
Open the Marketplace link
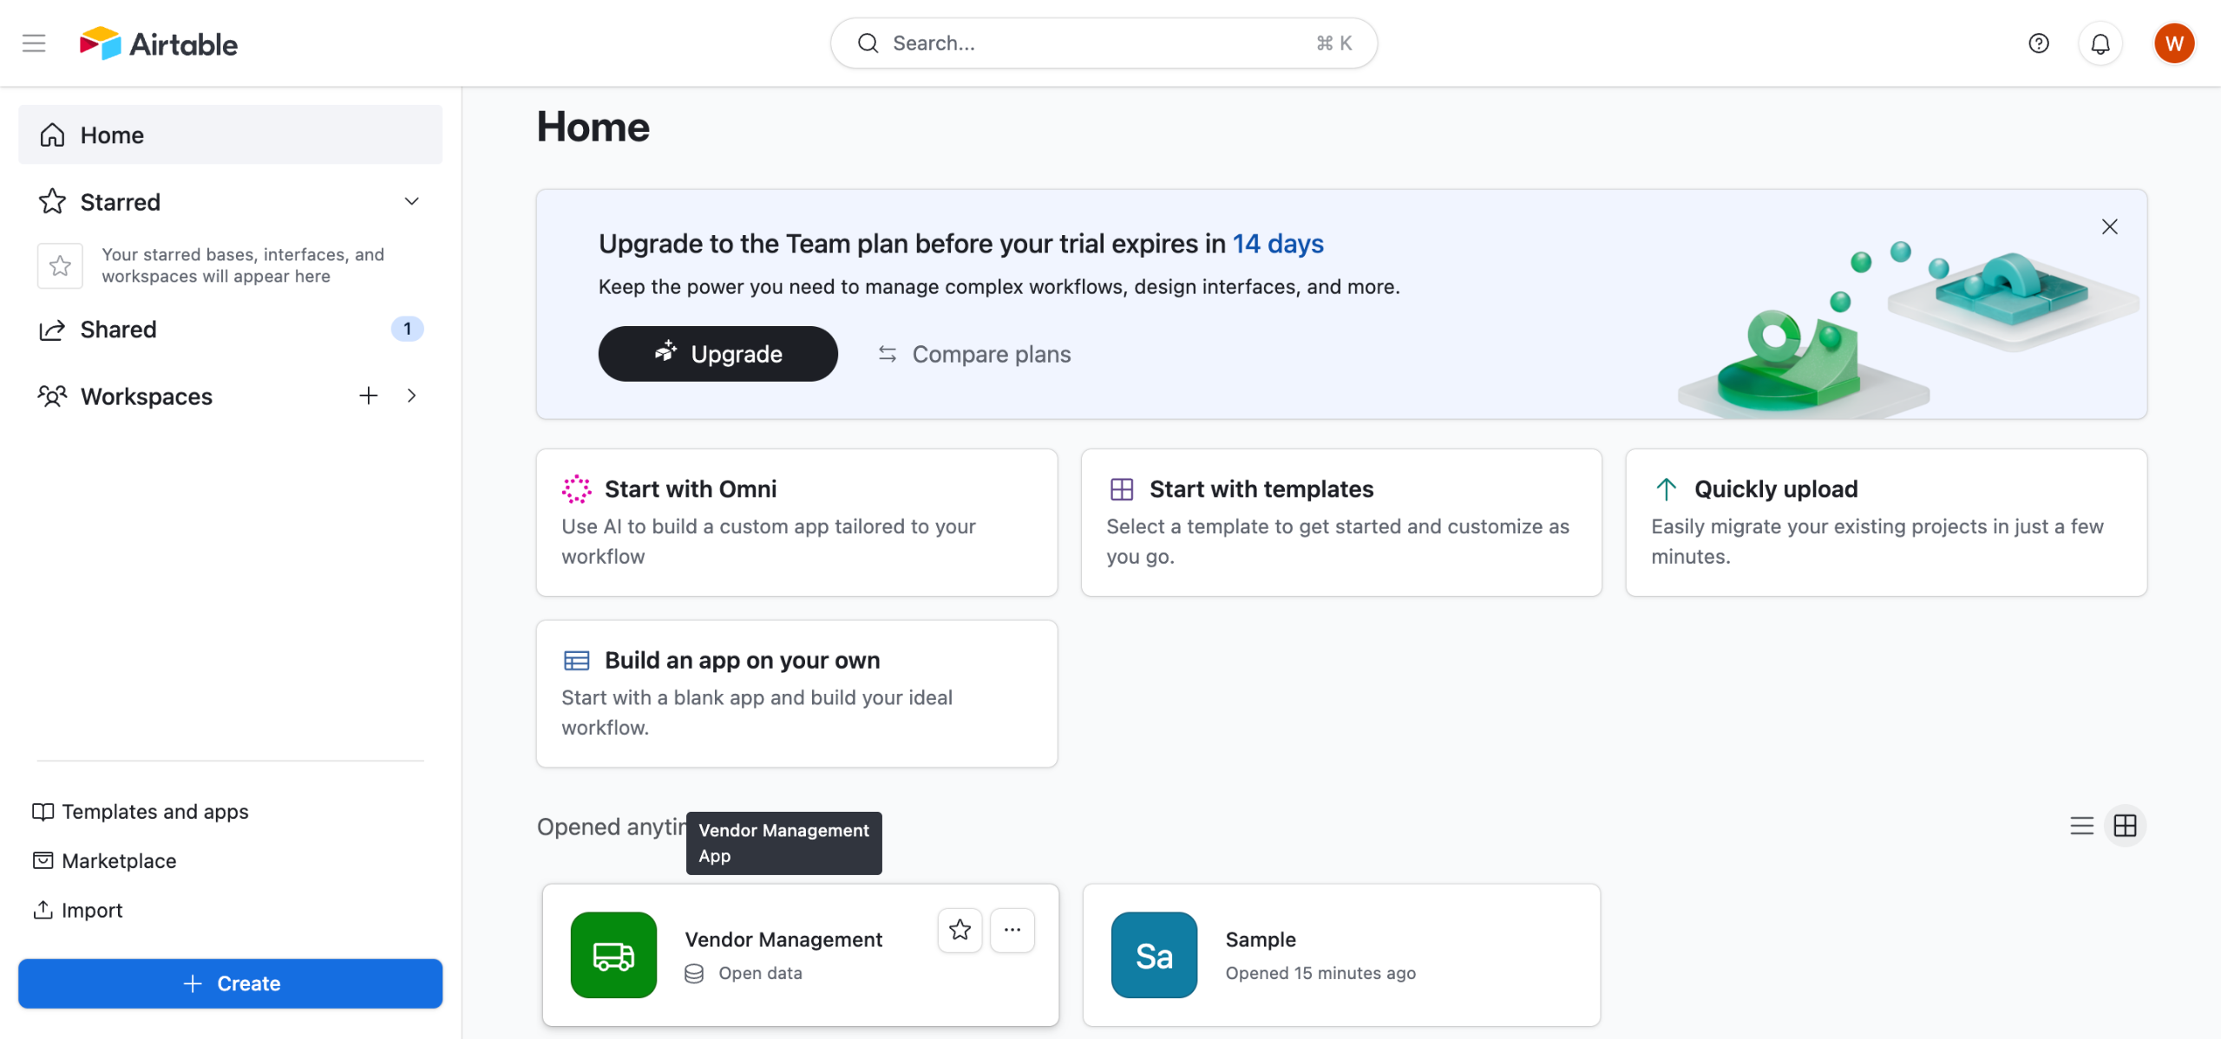tap(119, 860)
